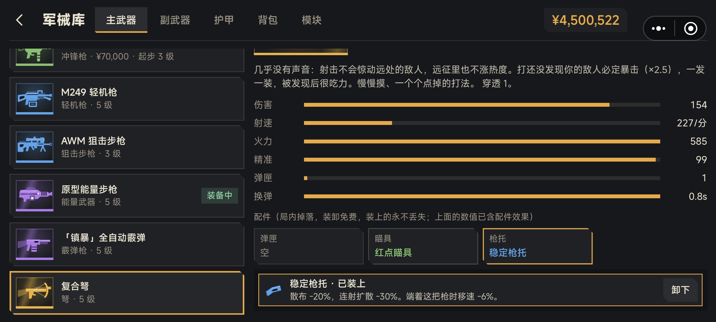Click the 射速 stat bar
This screenshot has width=716, height=322.
[482, 123]
